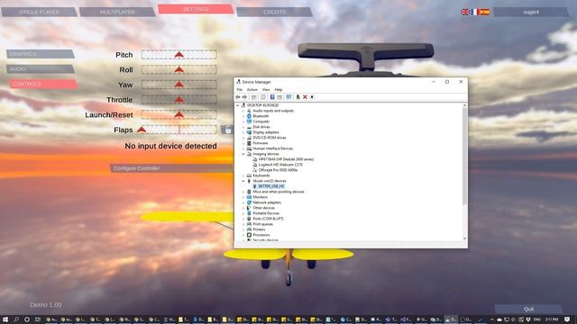Viewport: 577px width, 324px height.
Task: Expand Human Interface Devices
Action: [243, 148]
